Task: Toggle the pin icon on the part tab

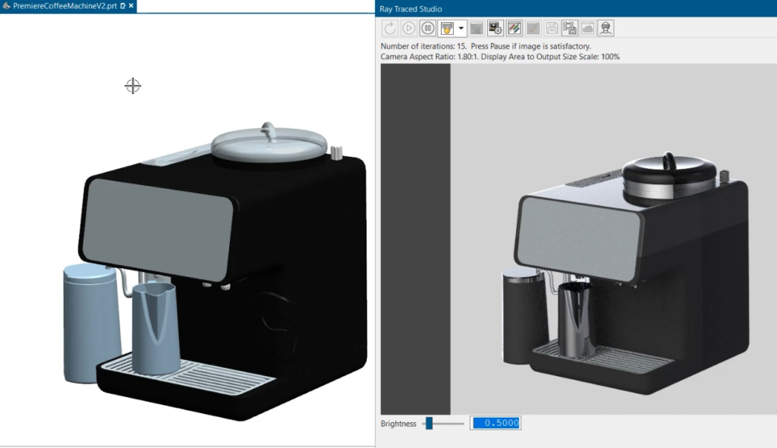Action: point(123,5)
